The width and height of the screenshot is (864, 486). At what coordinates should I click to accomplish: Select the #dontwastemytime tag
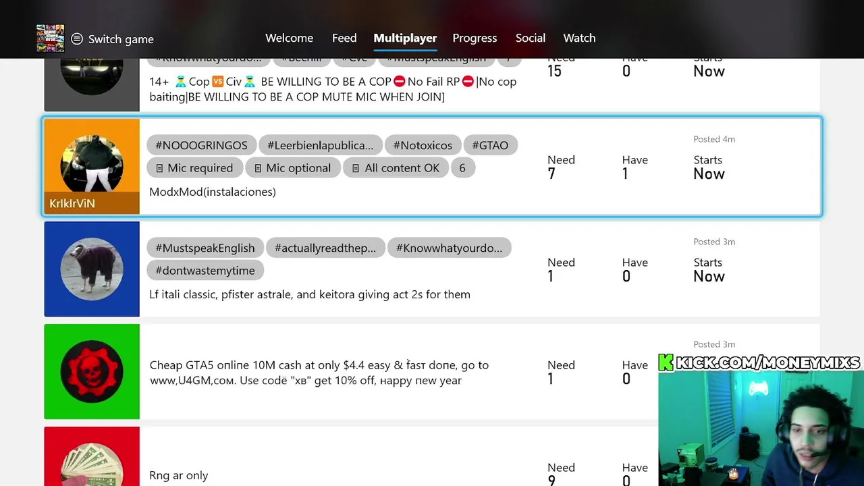[x=205, y=271]
